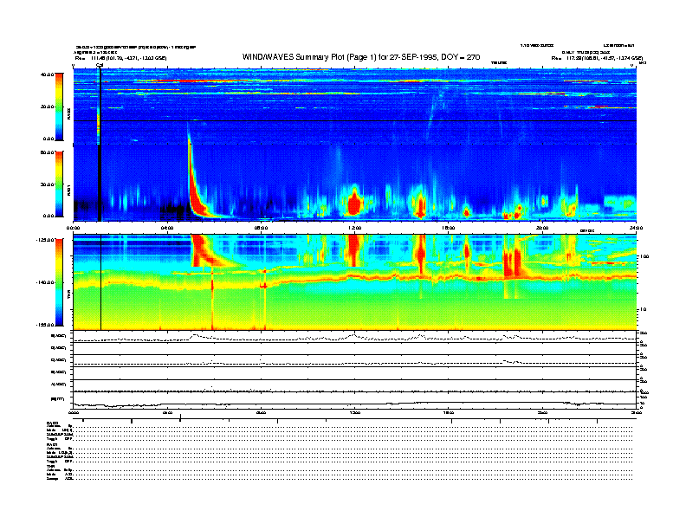This screenshot has height=530, width=686.
Task: Click the black calibration stripe in RAD2 panel
Action: (x=100, y=107)
